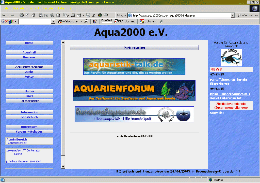Click the Edit page toolbar icon

[x=79, y=16]
